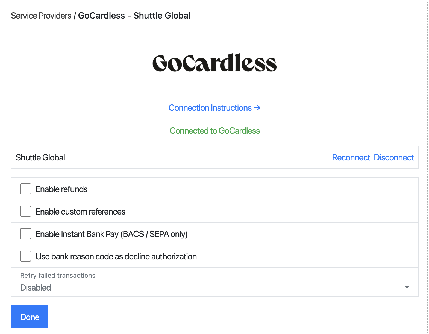Screen dimensions: 429x334
Task: Click Reconnect for Shuttle Global
Action: (x=351, y=157)
